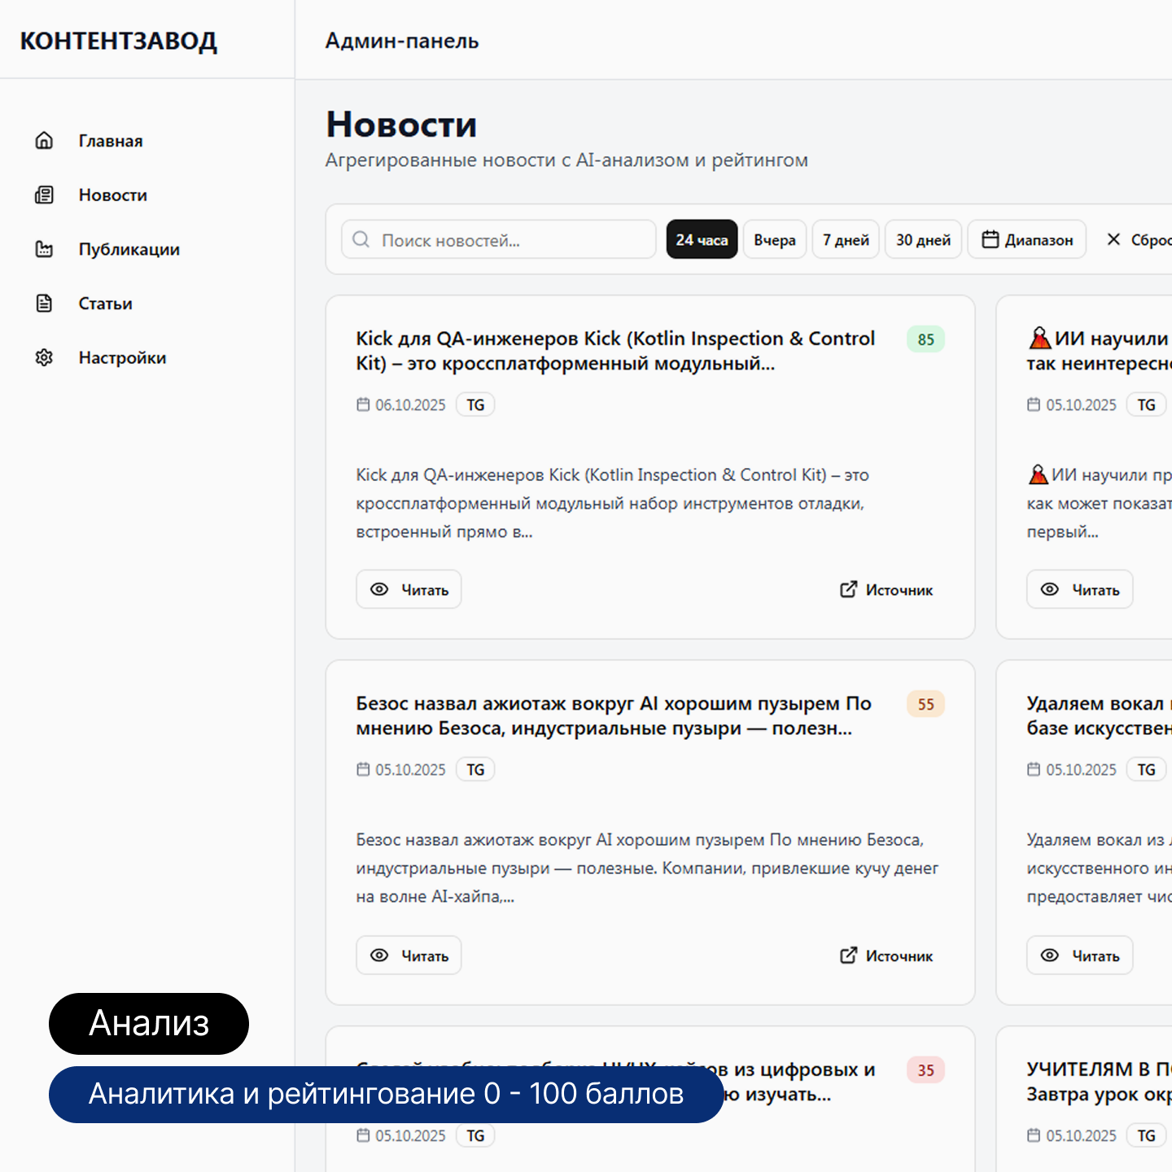Choose the 7 дней period filter

coord(846,239)
